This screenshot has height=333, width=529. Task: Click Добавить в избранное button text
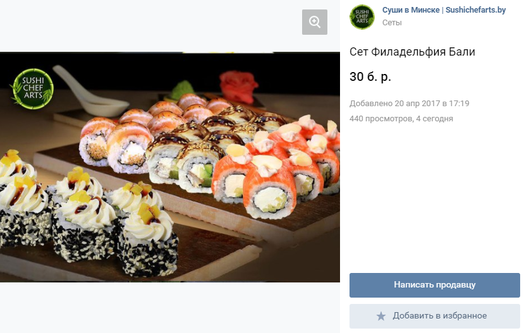point(440,316)
